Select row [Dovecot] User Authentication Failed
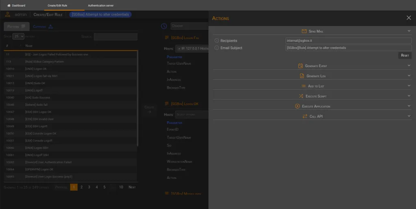The width and height of the screenshot is (416, 209). [70, 162]
